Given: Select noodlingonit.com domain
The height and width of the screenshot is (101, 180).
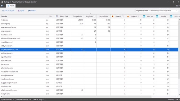Looking at the screenshot, I should [7, 79].
